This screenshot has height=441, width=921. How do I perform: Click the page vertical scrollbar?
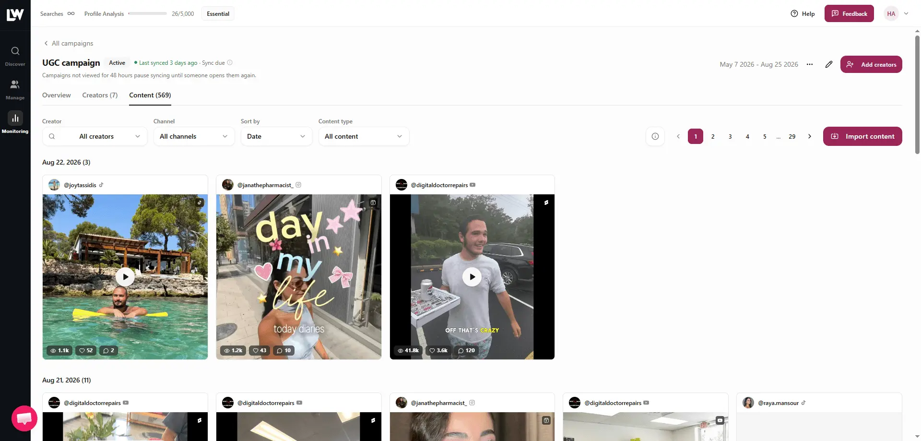(917, 95)
